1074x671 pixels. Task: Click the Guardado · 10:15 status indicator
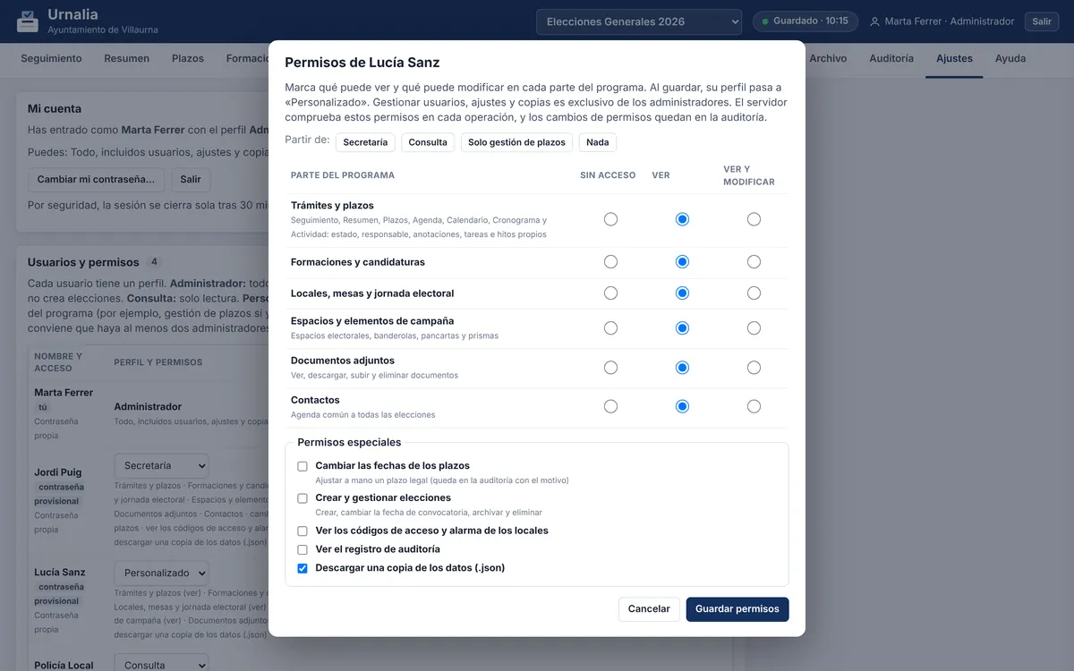pyautogui.click(x=805, y=21)
